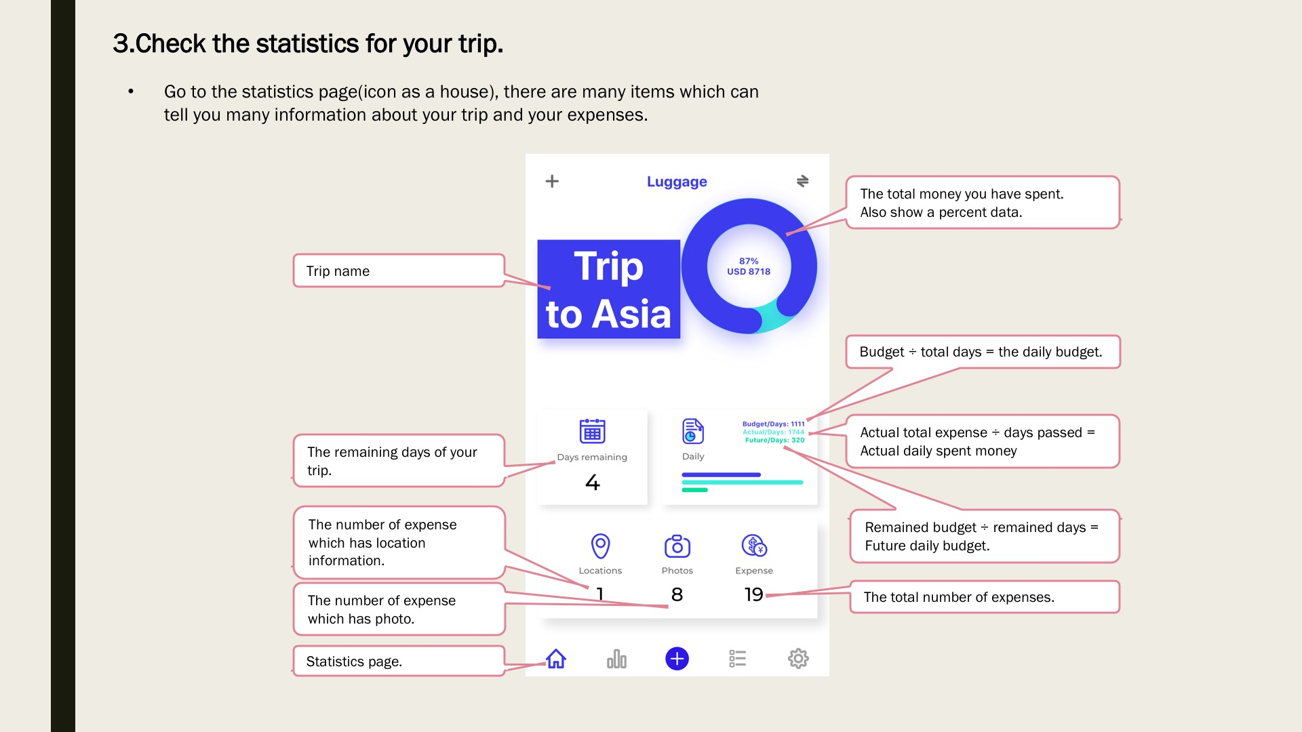The height and width of the screenshot is (732, 1302).
Task: Click the swap arrows icon at top right
Action: pyautogui.click(x=802, y=181)
